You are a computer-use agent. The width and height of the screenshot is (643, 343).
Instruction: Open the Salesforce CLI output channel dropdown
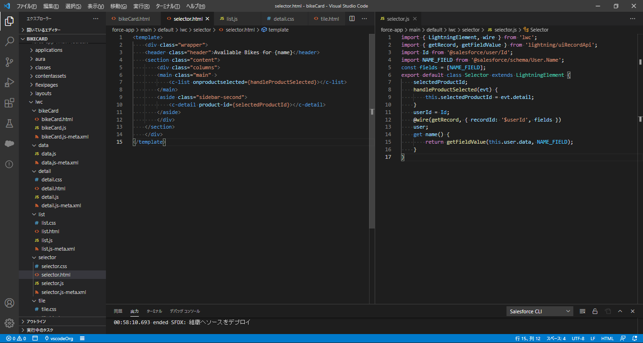(539, 311)
